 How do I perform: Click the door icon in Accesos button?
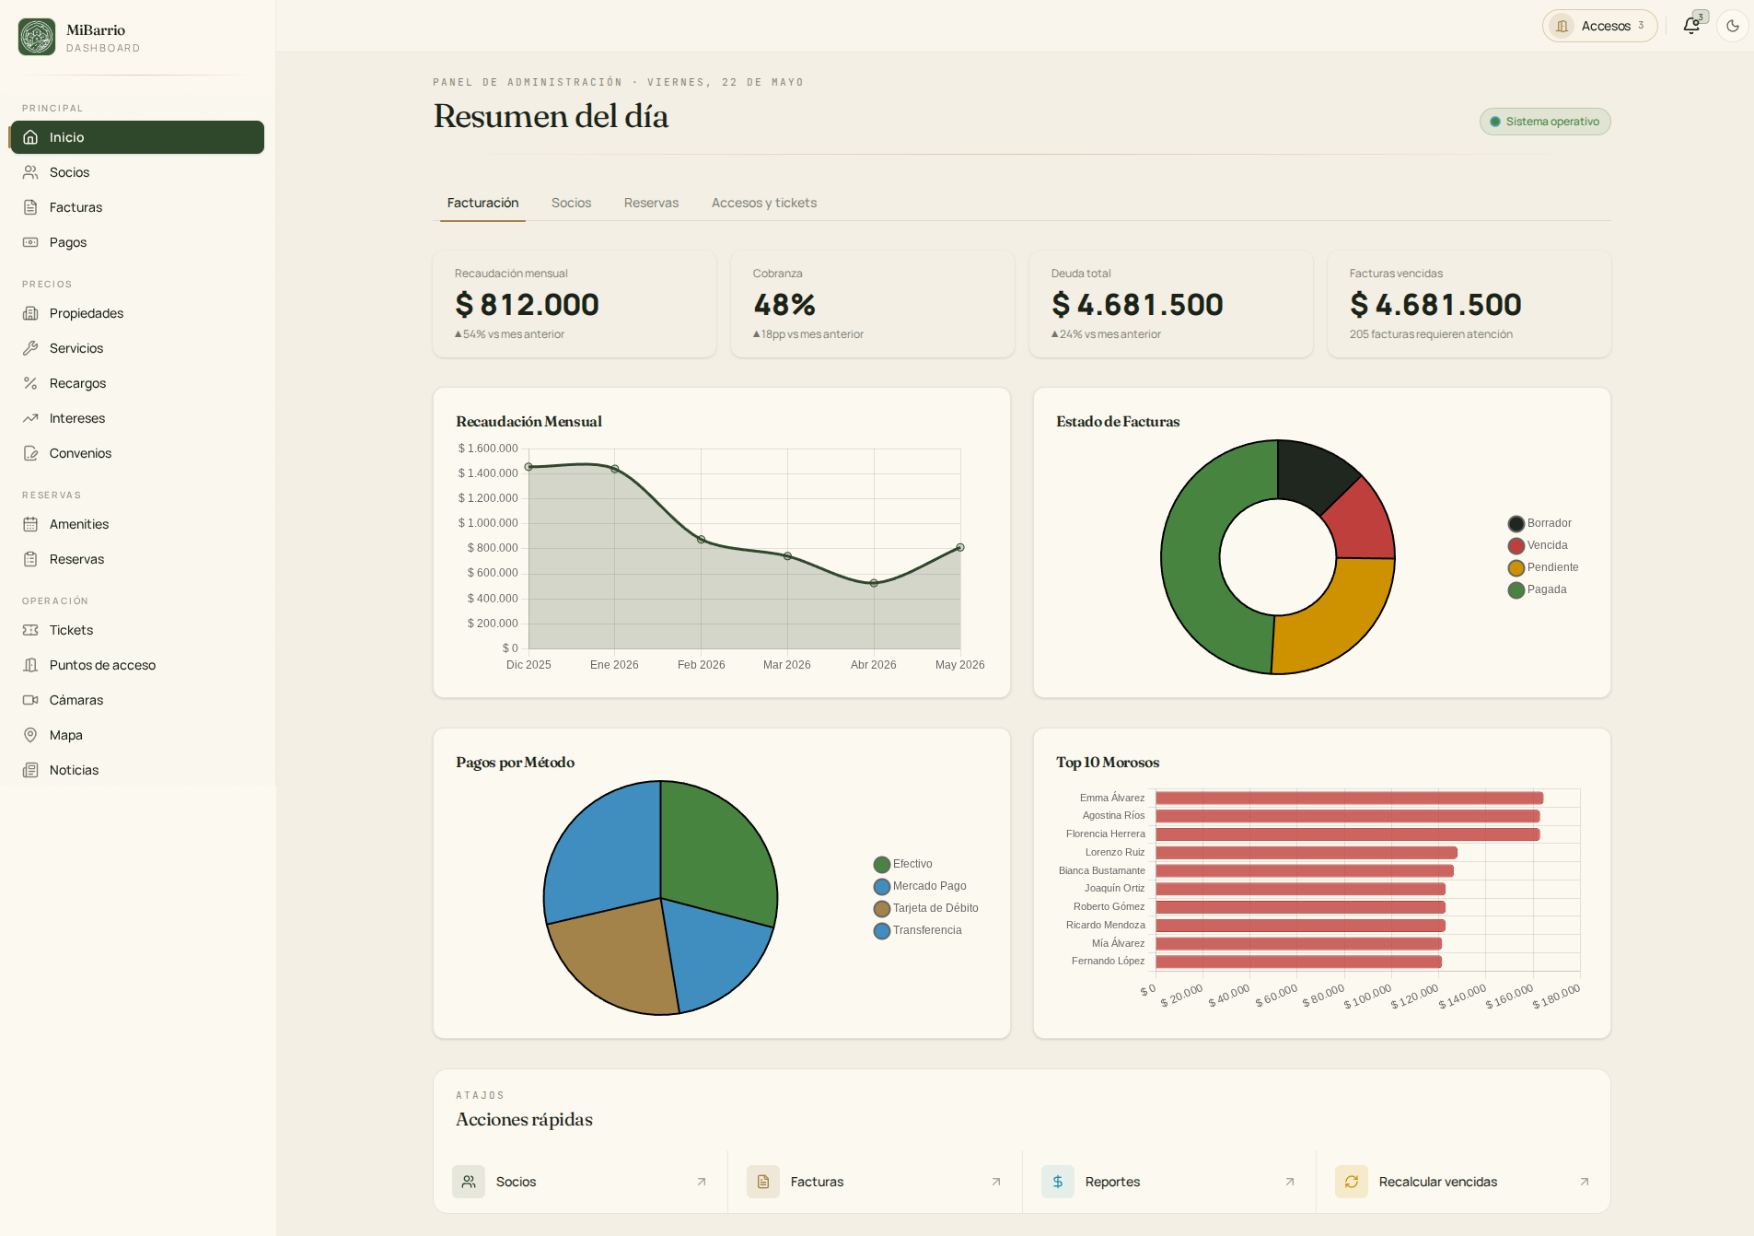(x=1562, y=26)
